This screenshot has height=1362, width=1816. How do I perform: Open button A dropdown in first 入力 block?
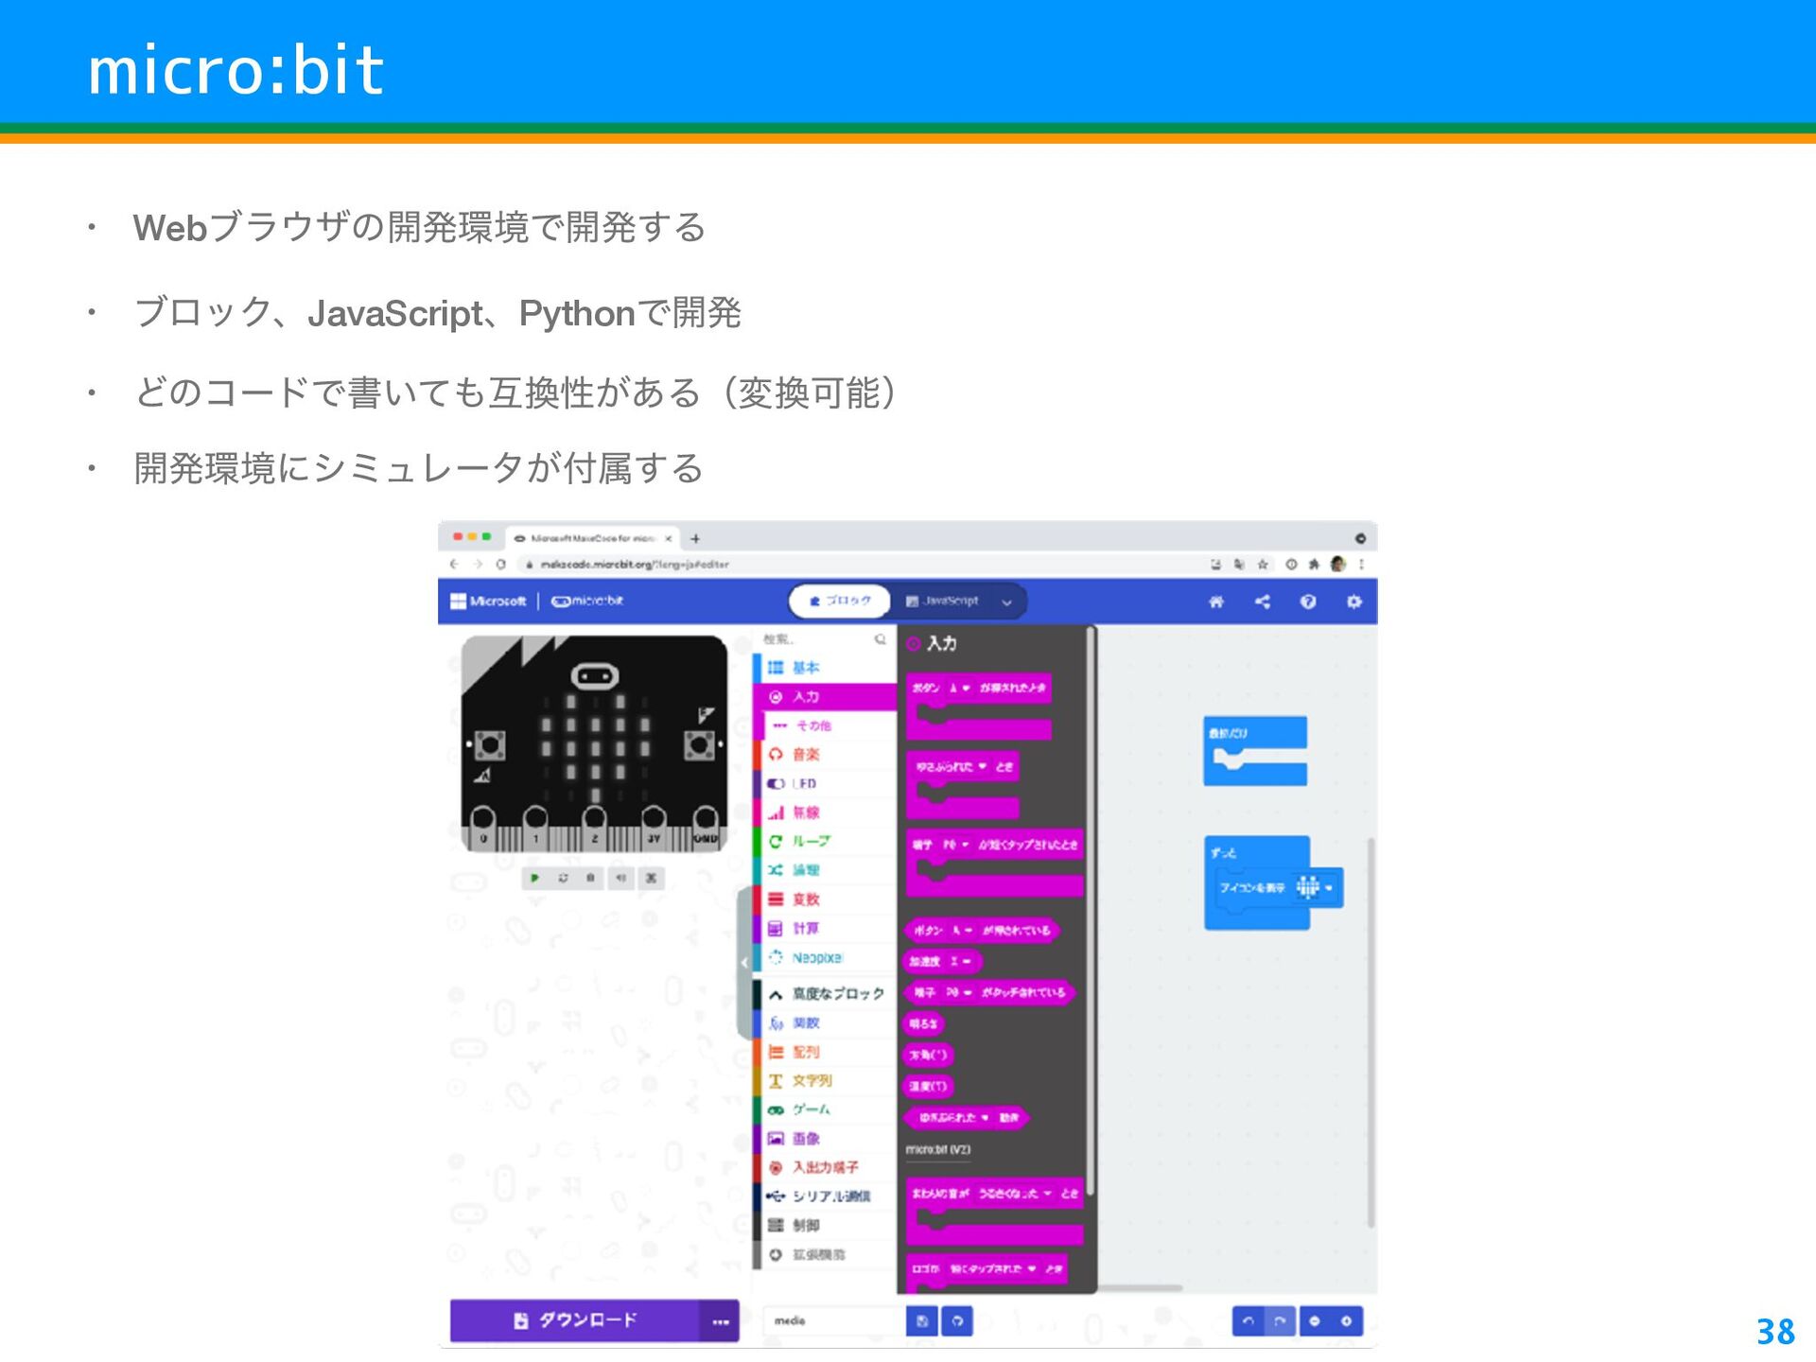coord(959,688)
